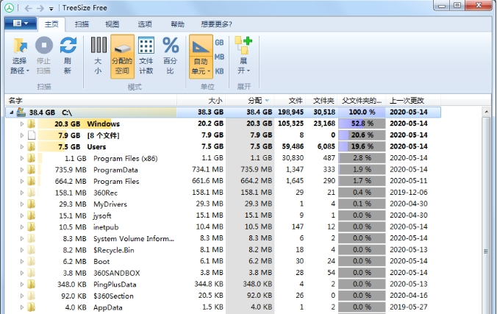The width and height of the screenshot is (497, 314).
Task: Open the application menu button dropdown
Action: [x=21, y=24]
